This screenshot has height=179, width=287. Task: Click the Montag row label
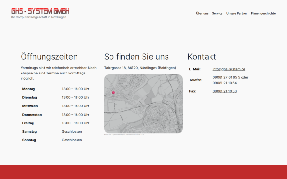click(x=29, y=89)
